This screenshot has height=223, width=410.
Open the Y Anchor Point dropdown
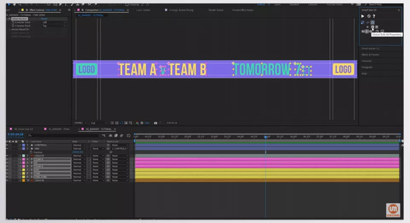(53, 26)
